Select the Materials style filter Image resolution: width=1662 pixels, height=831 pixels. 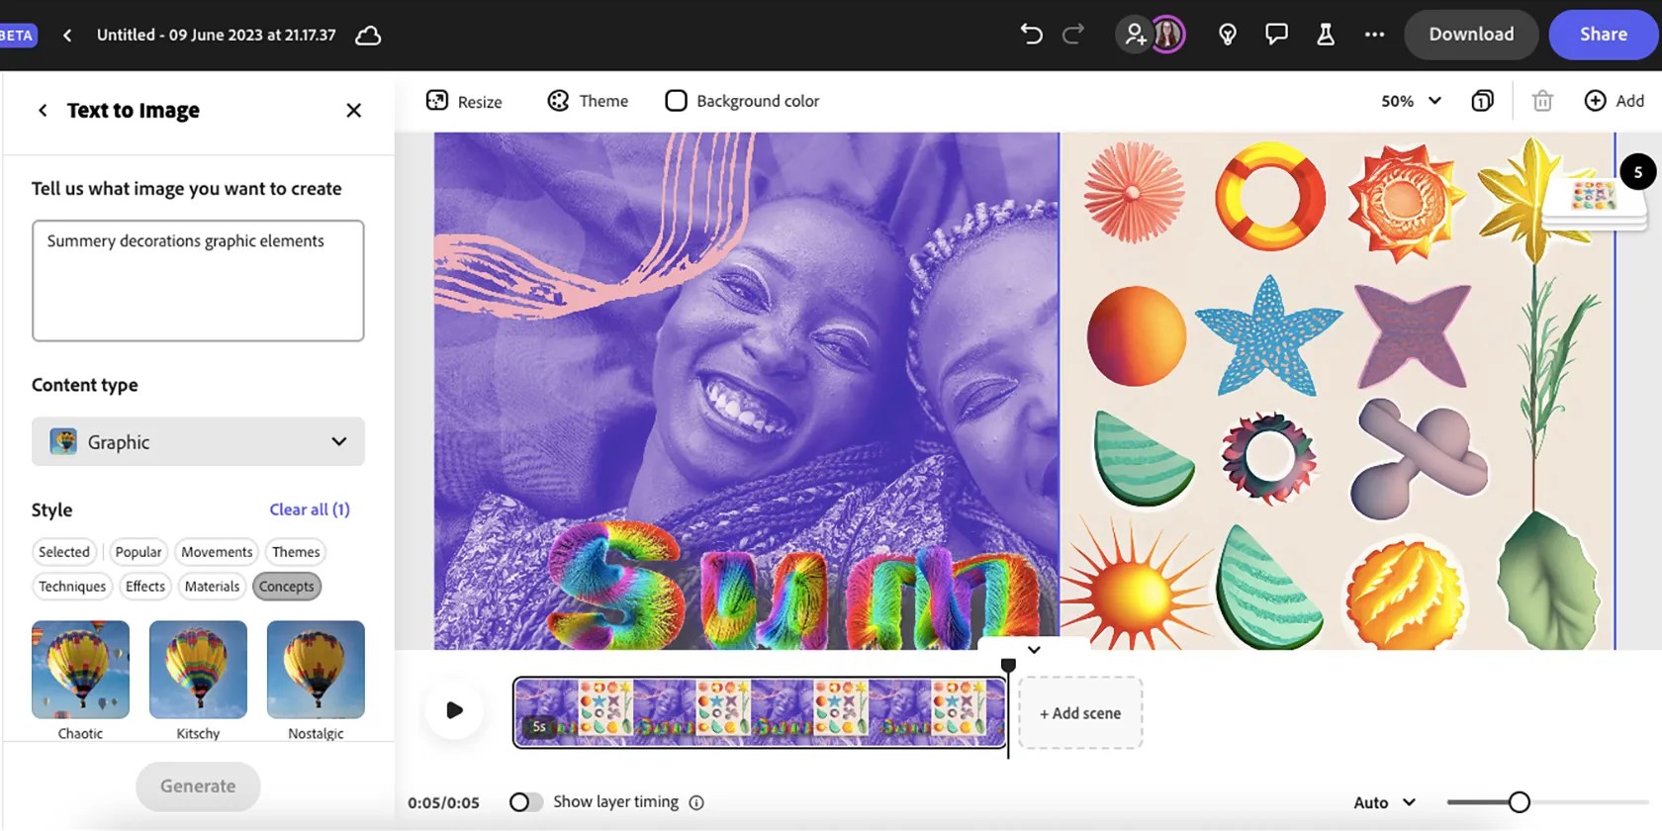[x=212, y=587]
